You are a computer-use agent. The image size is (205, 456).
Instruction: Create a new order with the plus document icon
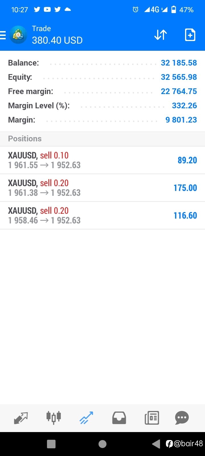click(190, 35)
